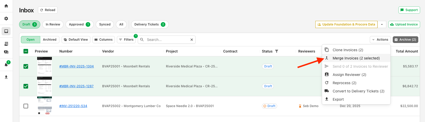Click Update Foundation & Procore Data button
The image size is (425, 122).
point(346,24)
